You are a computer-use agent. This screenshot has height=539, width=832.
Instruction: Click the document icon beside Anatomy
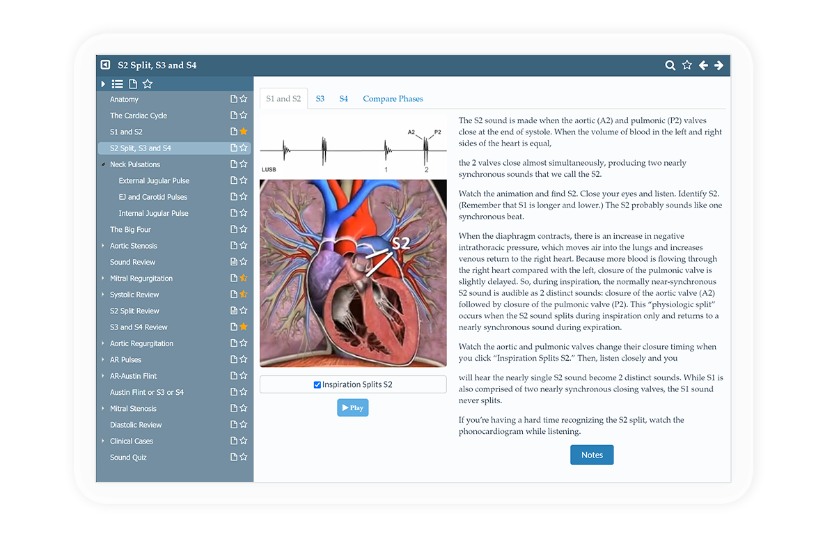click(x=234, y=100)
